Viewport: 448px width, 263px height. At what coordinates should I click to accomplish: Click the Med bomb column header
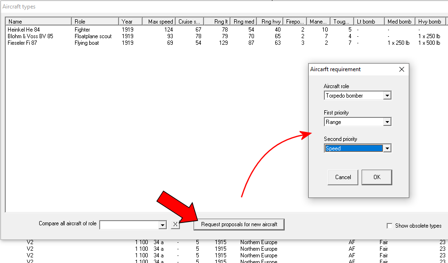[x=399, y=22]
